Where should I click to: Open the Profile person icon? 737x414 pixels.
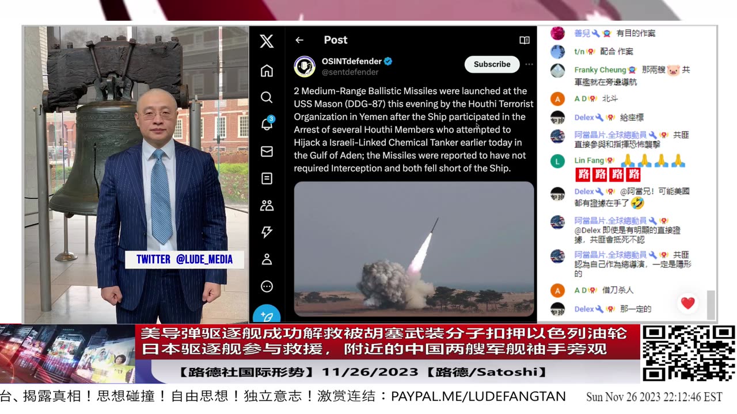pos(267,259)
